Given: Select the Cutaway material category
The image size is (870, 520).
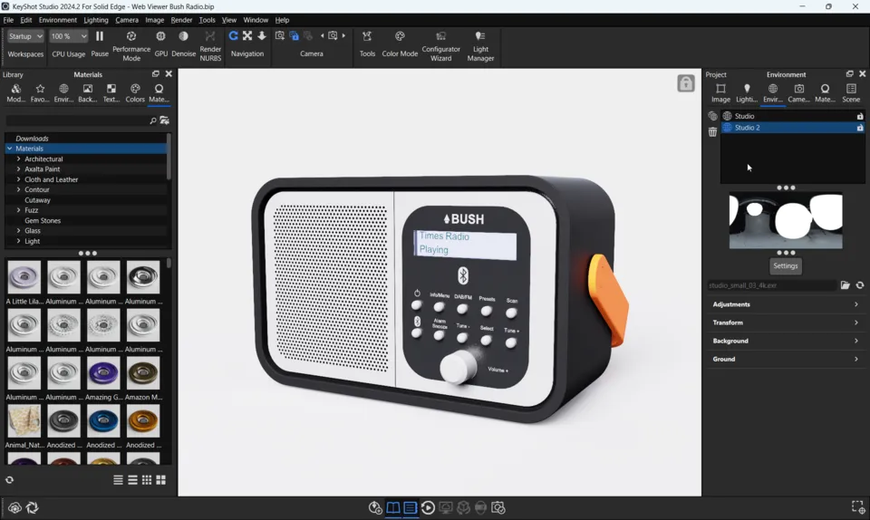Looking at the screenshot, I should 37,200.
